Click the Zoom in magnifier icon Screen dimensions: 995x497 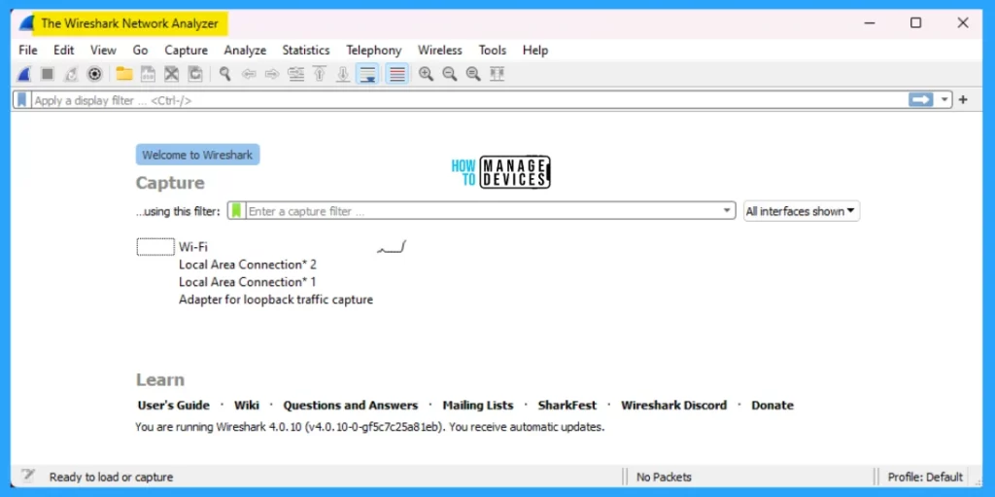(x=426, y=74)
